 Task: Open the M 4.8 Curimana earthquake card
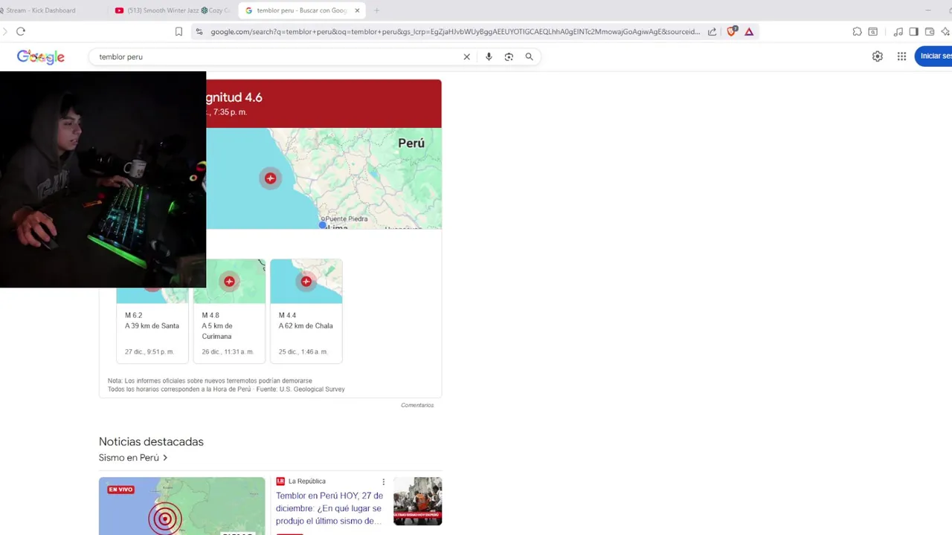(229, 311)
